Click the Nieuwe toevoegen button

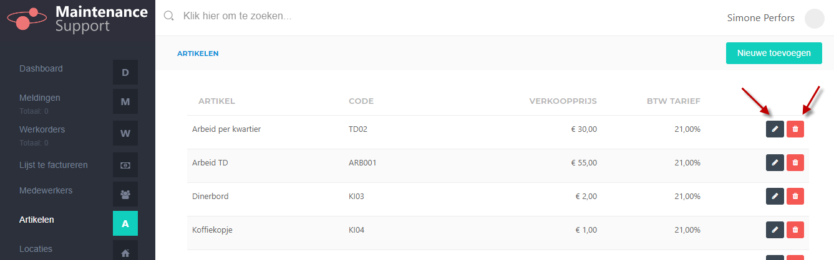point(774,53)
